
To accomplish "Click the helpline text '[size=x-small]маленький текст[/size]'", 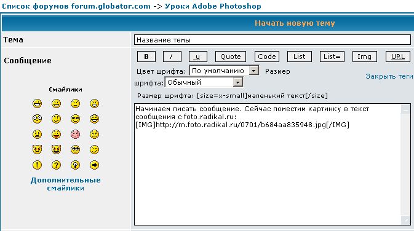I will pos(262,96).
